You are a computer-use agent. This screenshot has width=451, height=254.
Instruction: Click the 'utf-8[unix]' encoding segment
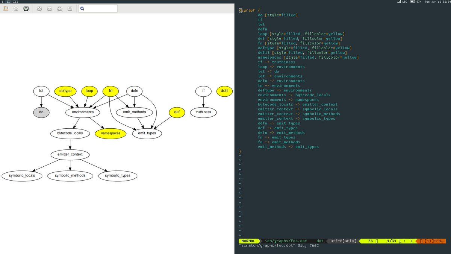(x=343, y=241)
